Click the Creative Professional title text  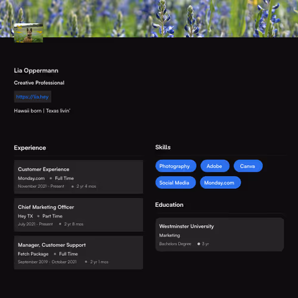39,83
